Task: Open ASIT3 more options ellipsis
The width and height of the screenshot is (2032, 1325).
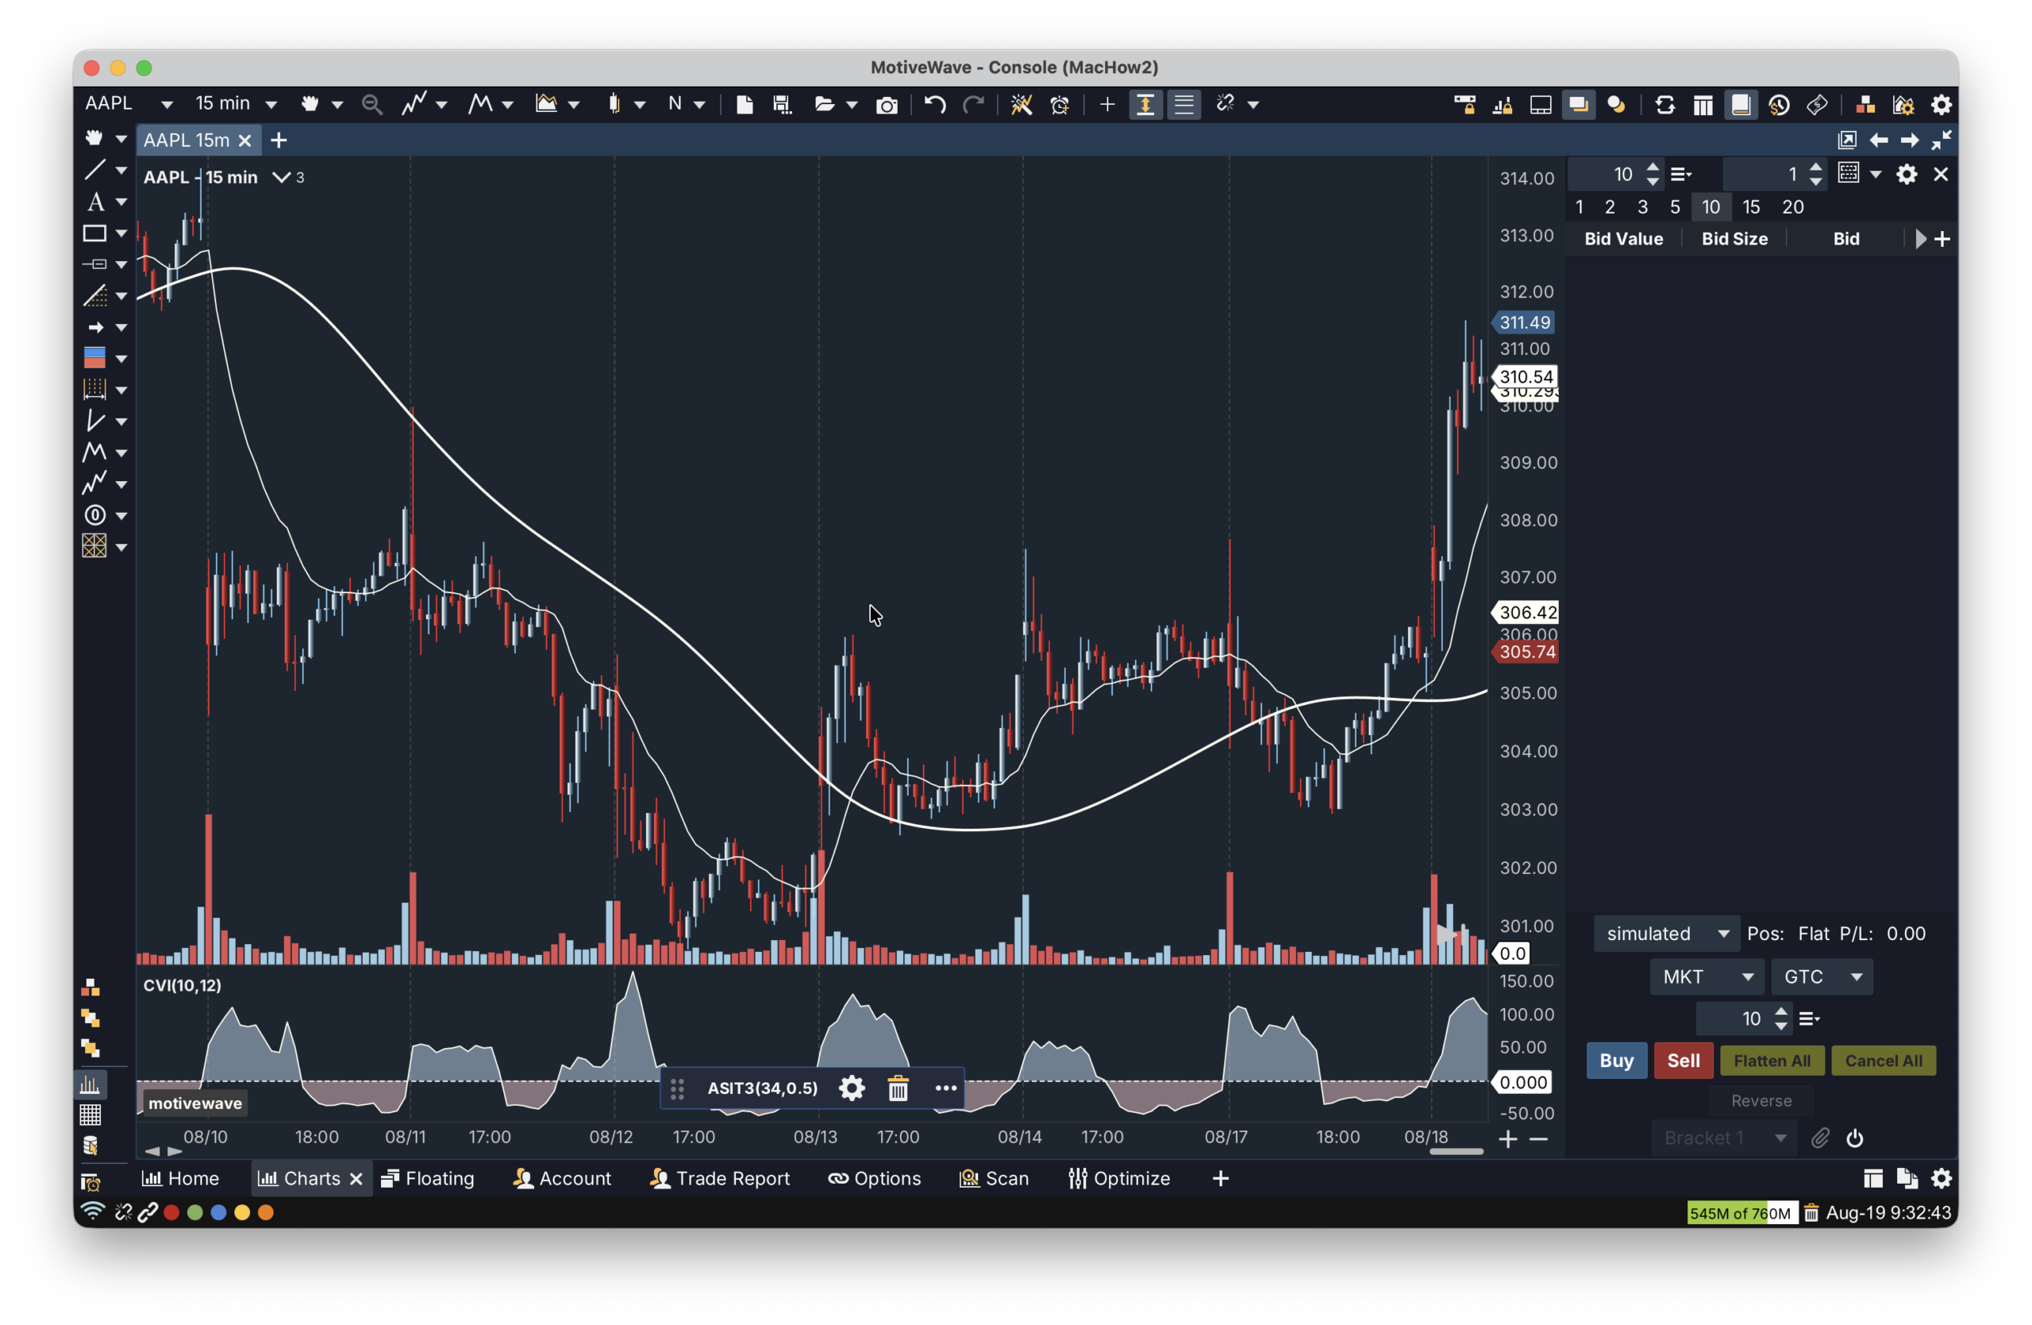Action: click(x=945, y=1088)
